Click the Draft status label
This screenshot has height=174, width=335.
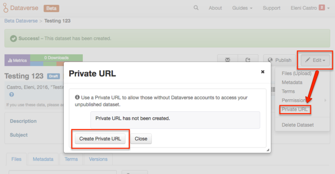click(x=54, y=76)
